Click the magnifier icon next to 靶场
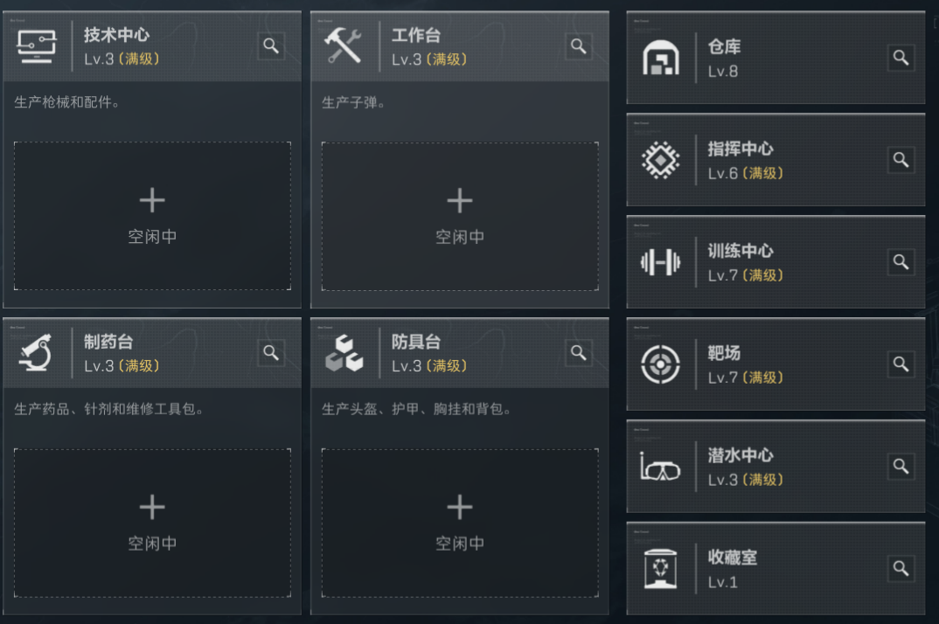 click(x=901, y=364)
